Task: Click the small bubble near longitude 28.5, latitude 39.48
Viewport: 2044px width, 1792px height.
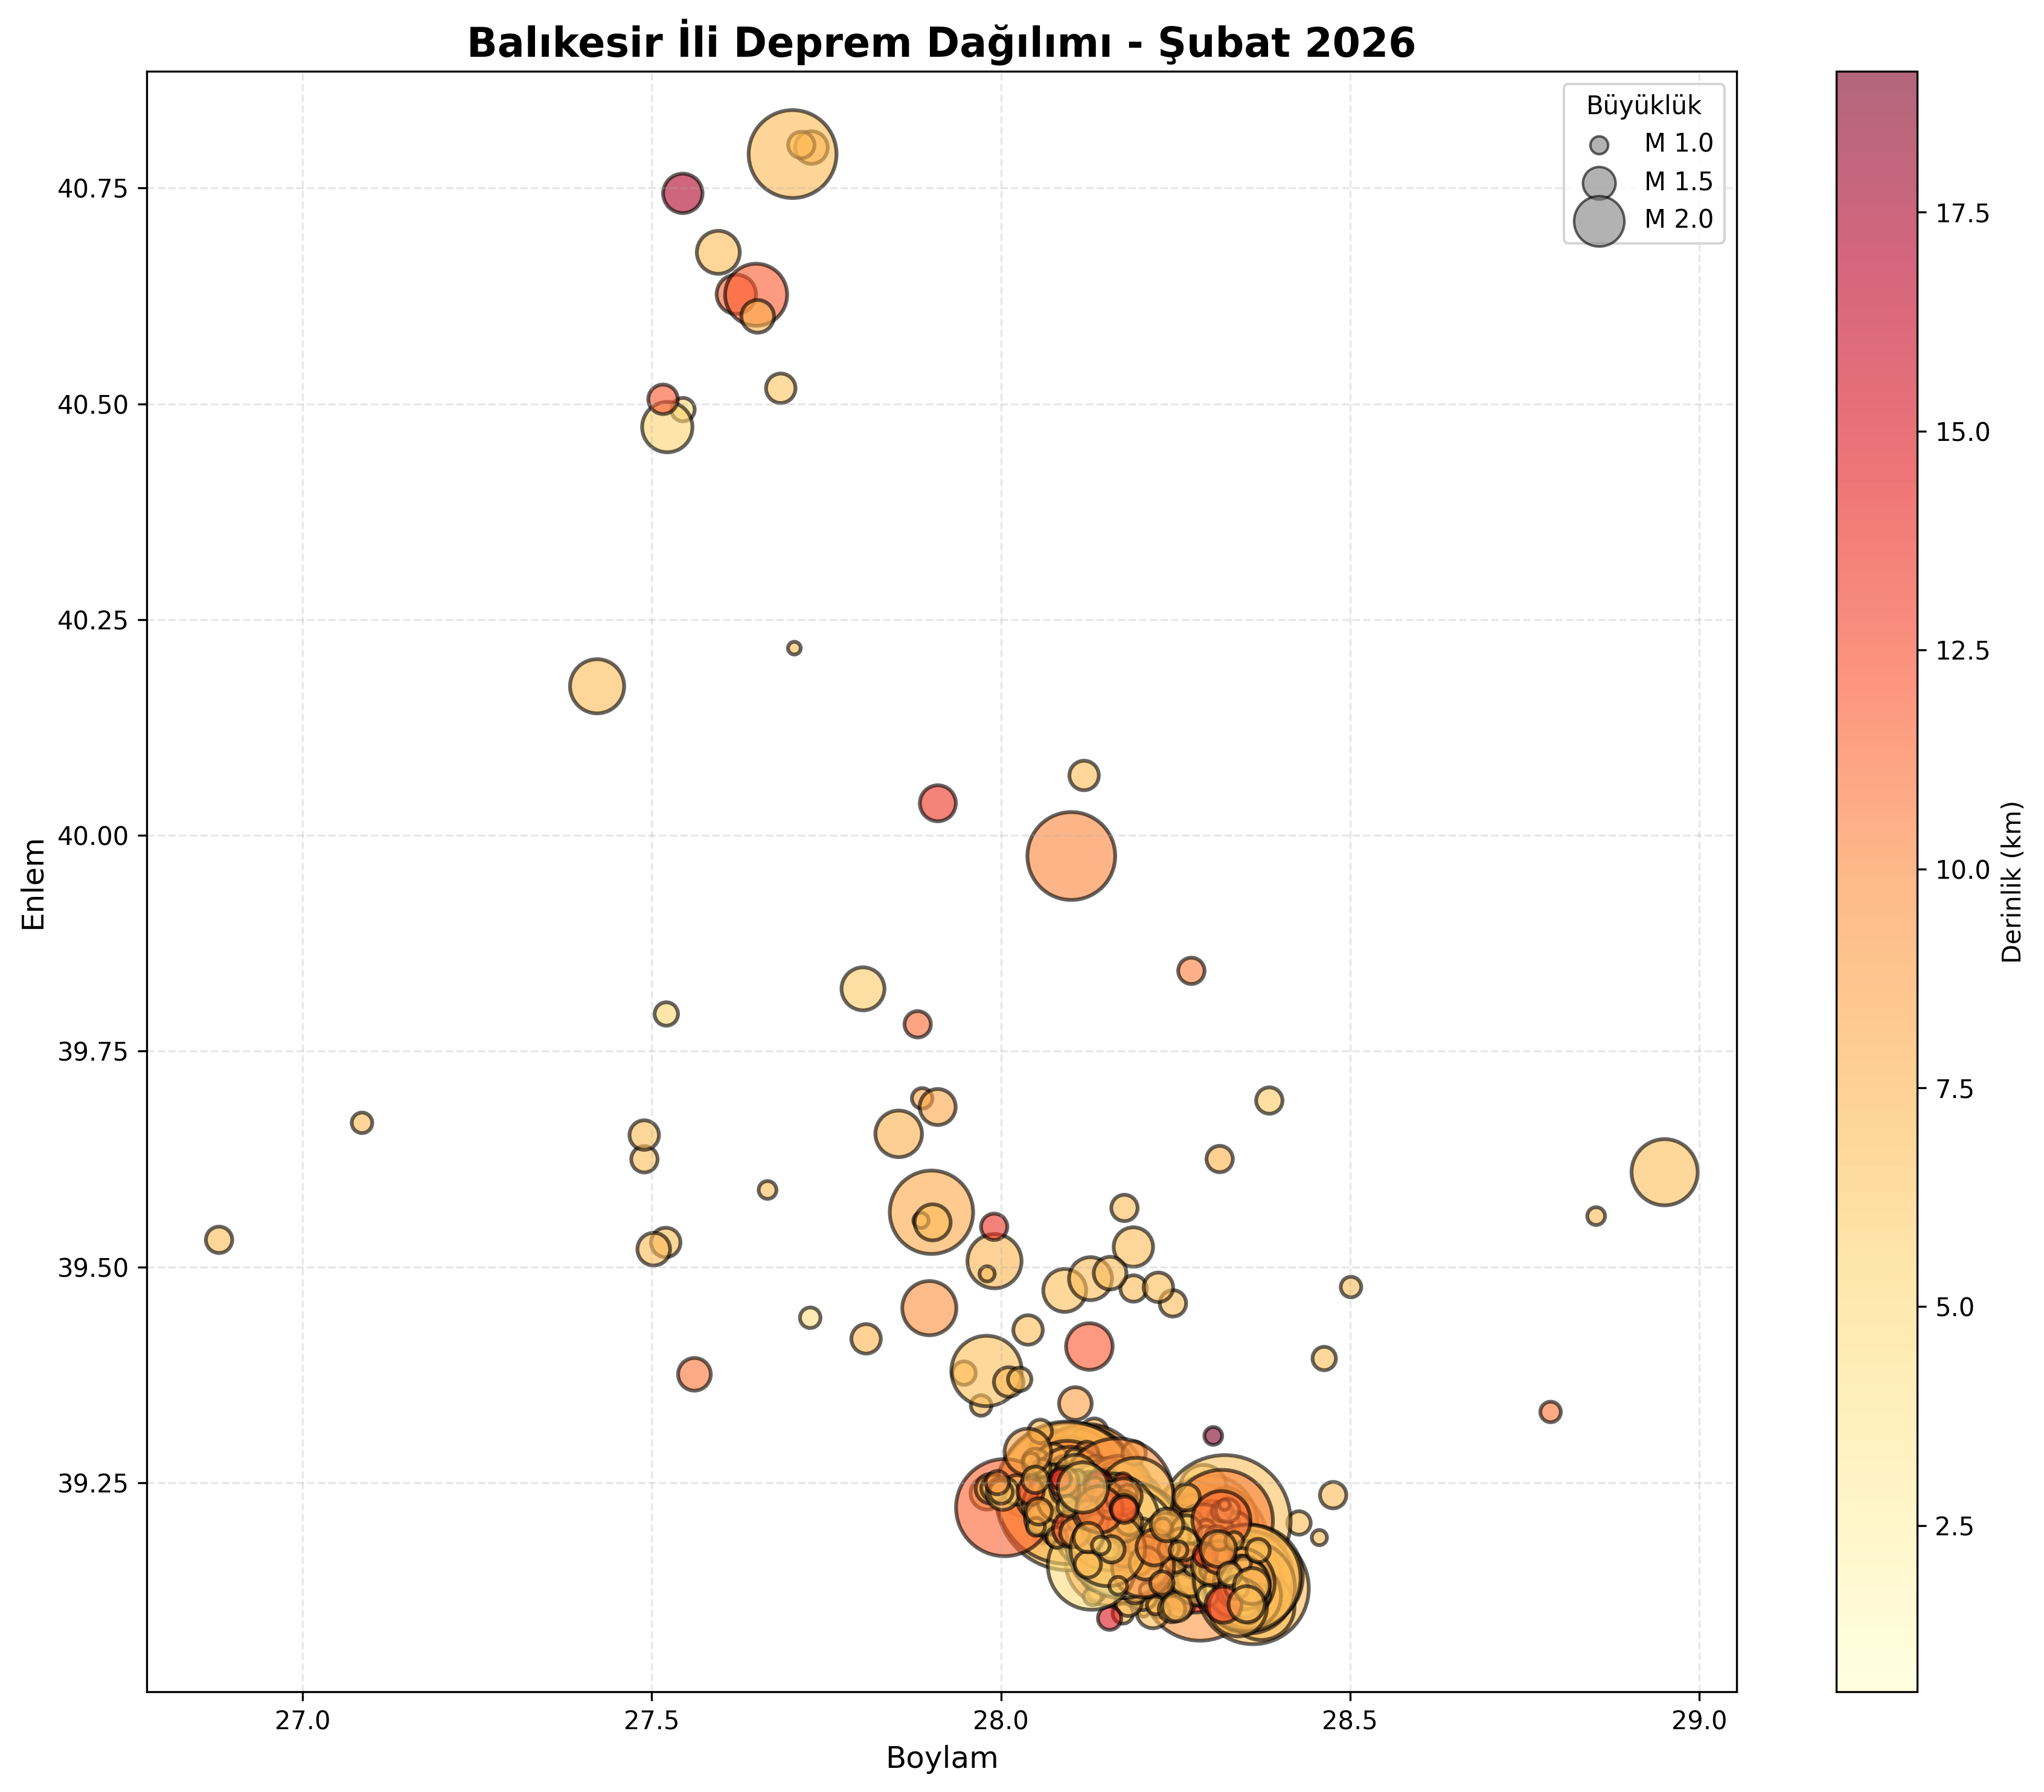Action: coord(1350,1287)
